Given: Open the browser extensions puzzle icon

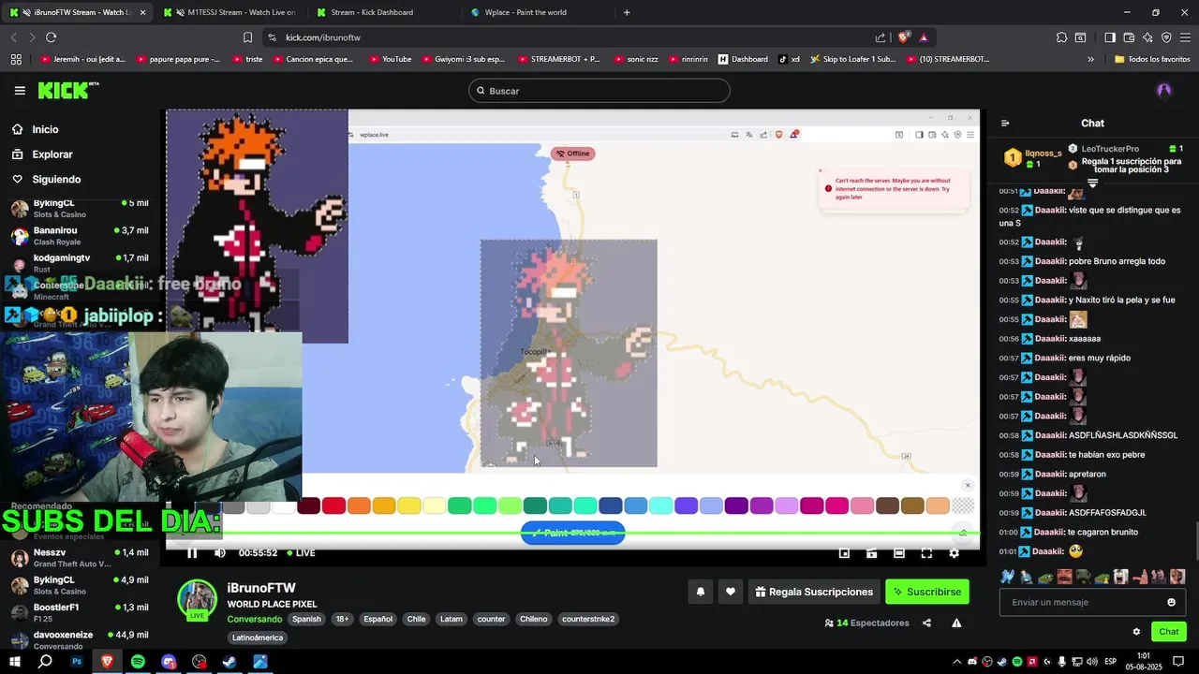Looking at the screenshot, I should [x=1061, y=37].
